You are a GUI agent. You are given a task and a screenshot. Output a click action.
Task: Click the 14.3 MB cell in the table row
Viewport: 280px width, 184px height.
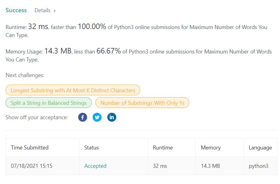point(210,166)
